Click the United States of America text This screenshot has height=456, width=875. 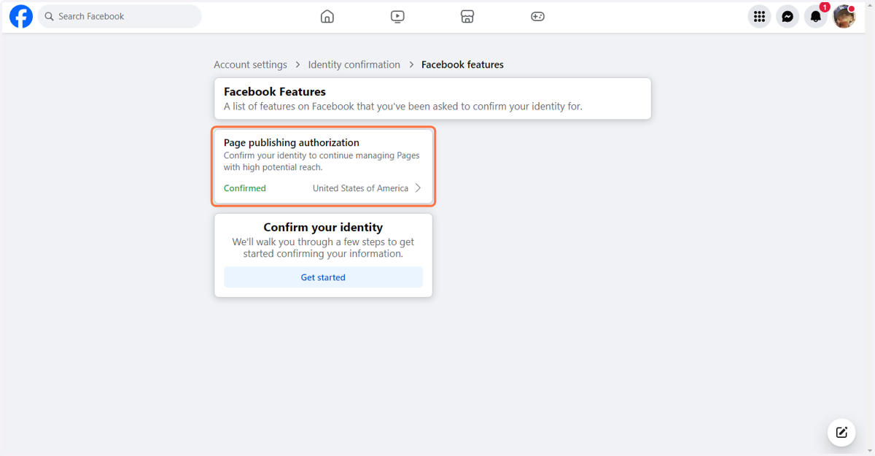point(360,188)
